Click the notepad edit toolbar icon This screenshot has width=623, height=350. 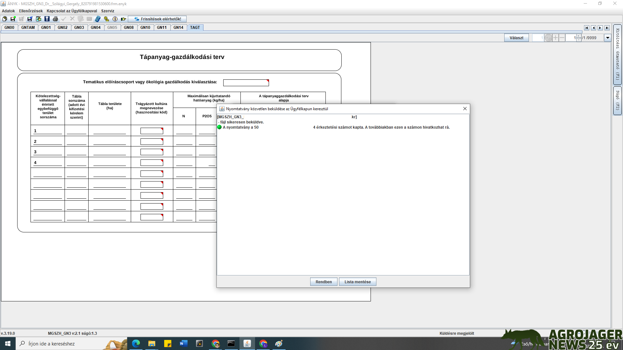[x=38, y=19]
